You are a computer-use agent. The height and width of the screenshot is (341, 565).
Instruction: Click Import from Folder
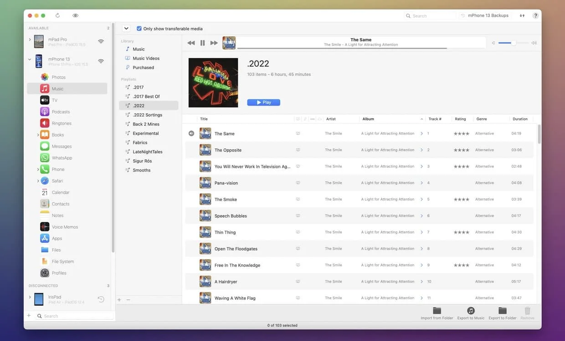437,313
